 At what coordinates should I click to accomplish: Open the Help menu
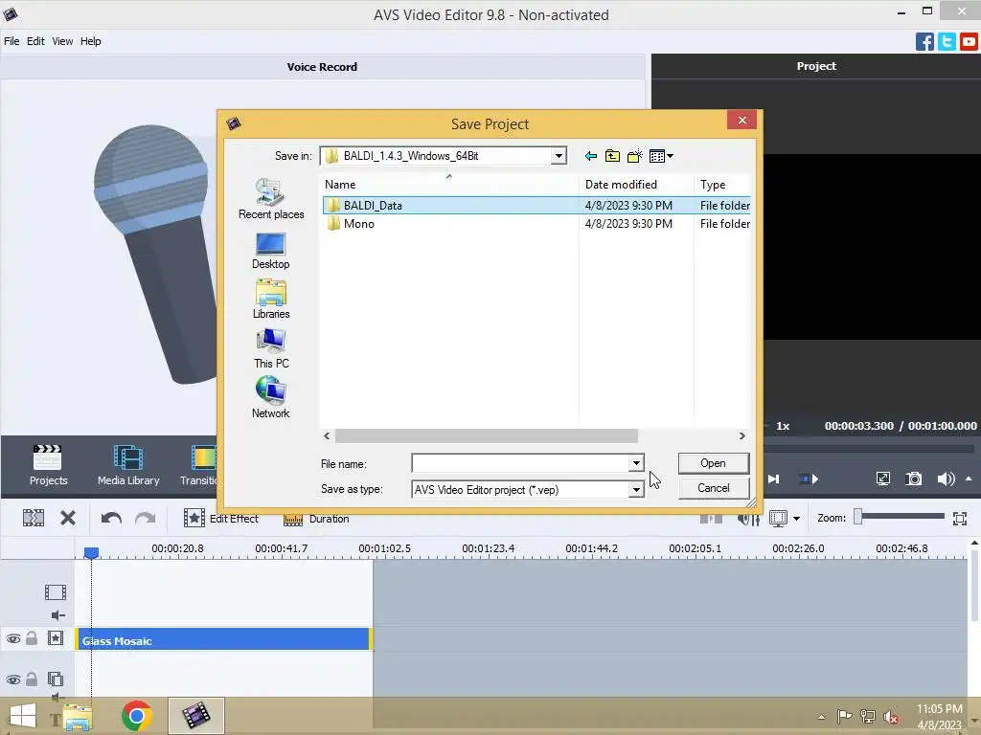click(90, 41)
